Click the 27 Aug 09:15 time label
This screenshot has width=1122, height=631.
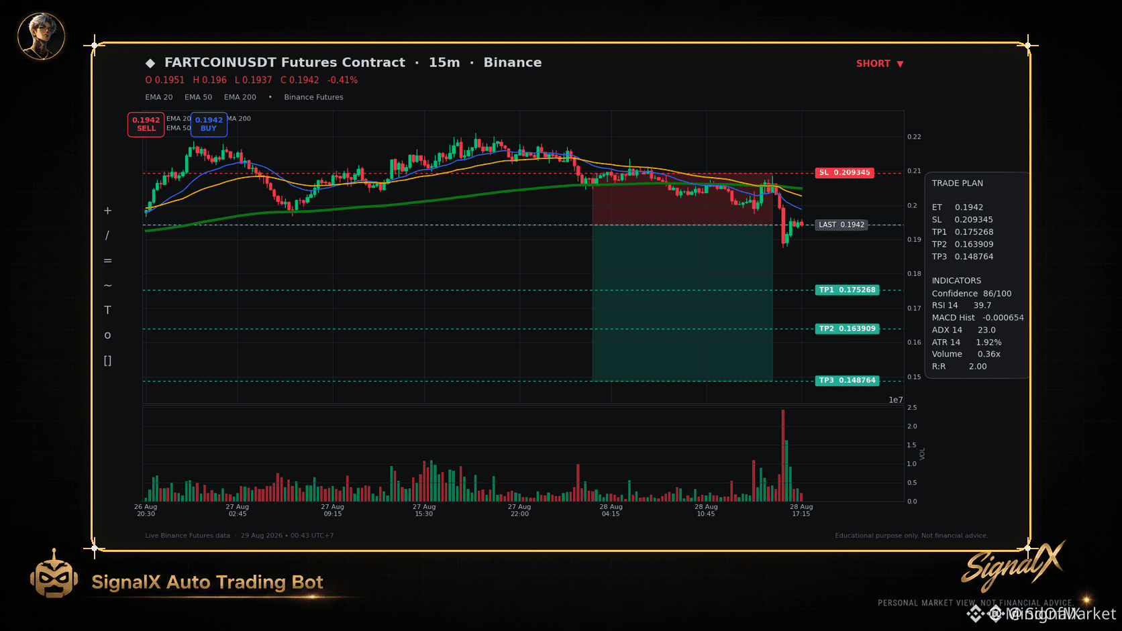[x=333, y=510]
